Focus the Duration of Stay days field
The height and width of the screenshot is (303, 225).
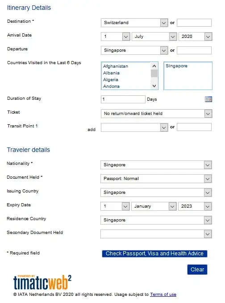(x=123, y=99)
